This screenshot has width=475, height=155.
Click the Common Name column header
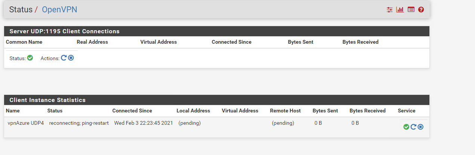point(24,42)
